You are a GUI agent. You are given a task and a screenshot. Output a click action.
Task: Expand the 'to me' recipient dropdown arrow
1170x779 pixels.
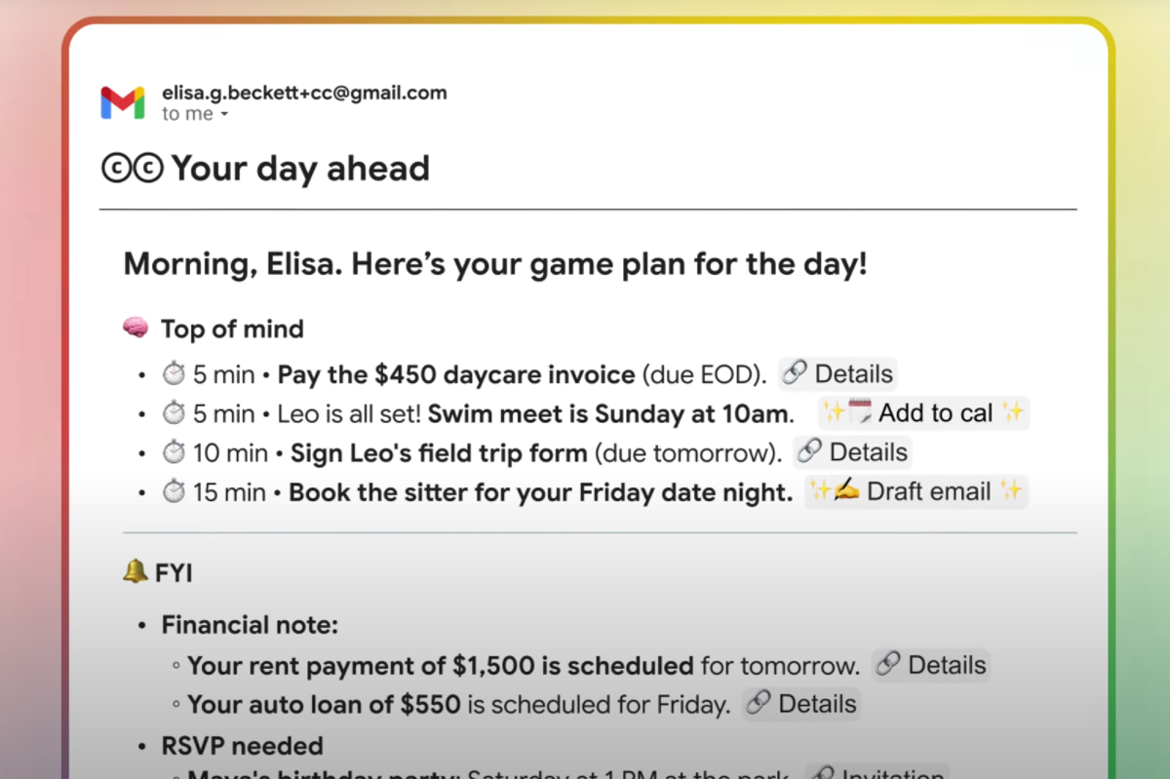click(x=224, y=115)
